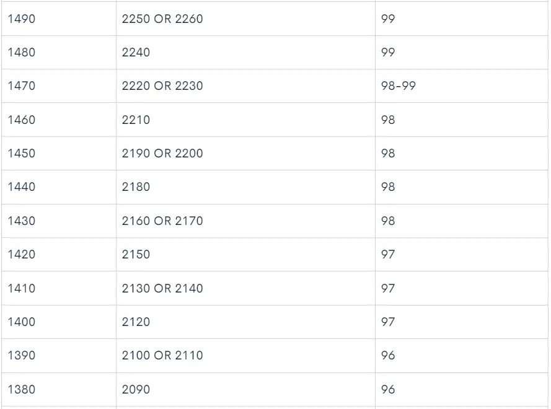Viewport: 551px width, 409px height.
Task: Click the "2220 OR 2230" cell
Action: pyautogui.click(x=162, y=86)
